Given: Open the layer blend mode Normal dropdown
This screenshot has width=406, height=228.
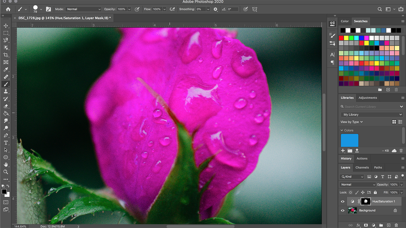Looking at the screenshot, I should click(358, 184).
